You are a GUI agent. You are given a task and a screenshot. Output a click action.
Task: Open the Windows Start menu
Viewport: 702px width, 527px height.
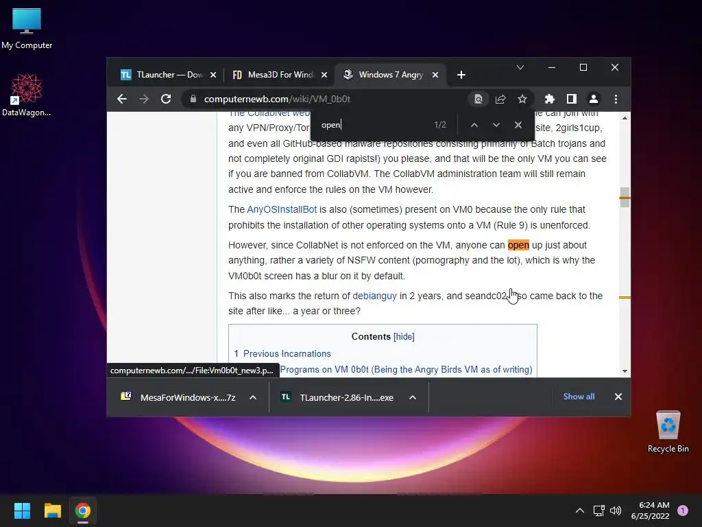pyautogui.click(x=22, y=511)
